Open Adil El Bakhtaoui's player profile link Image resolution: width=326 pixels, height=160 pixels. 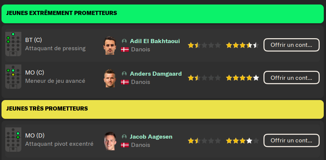click(x=155, y=41)
